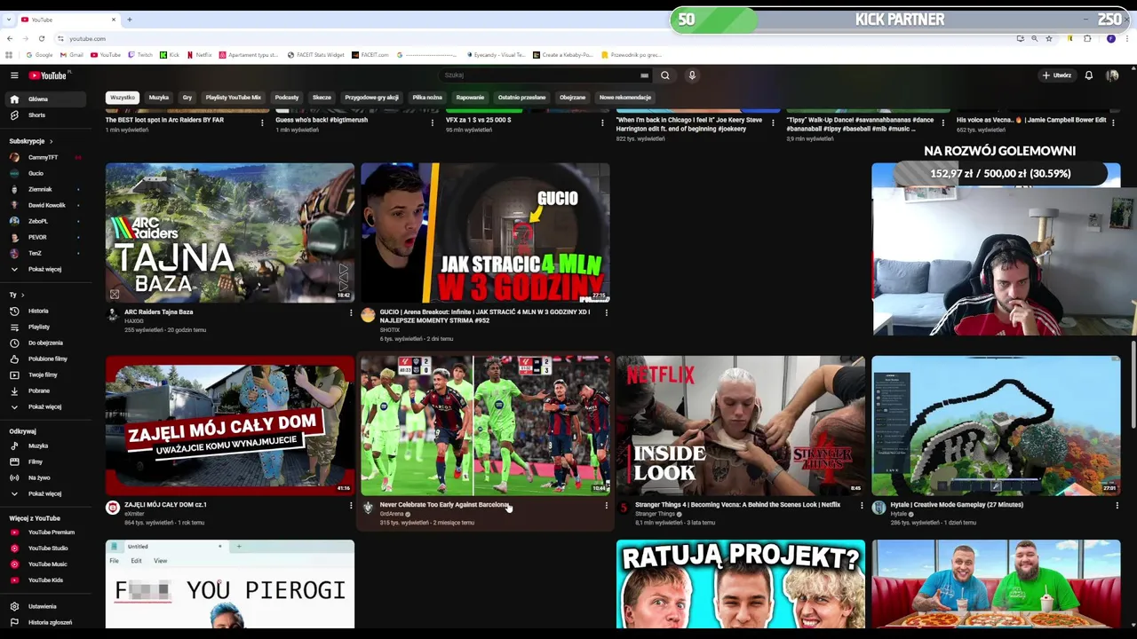Image resolution: width=1137 pixels, height=639 pixels.
Task: Open browser extensions puzzle icon
Action: 1087,39
